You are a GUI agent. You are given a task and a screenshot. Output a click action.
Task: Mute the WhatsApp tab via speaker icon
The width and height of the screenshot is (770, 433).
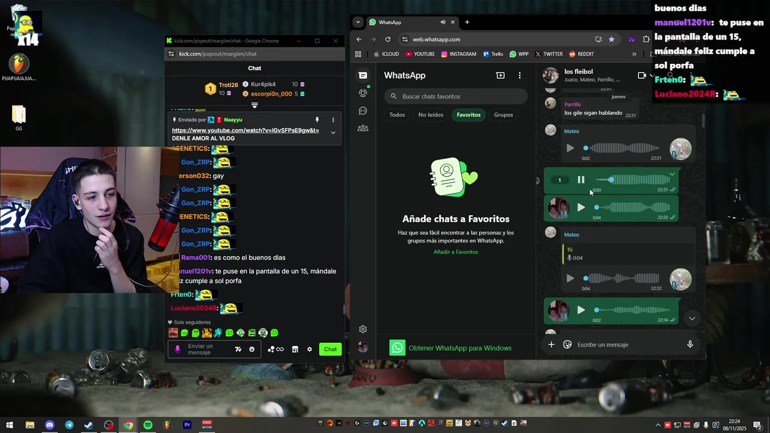coord(443,22)
